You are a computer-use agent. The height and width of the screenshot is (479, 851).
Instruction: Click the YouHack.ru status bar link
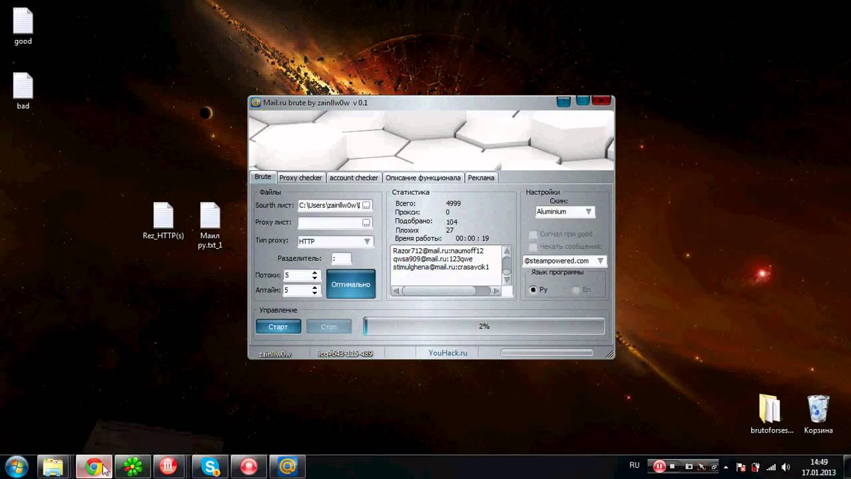click(x=447, y=353)
